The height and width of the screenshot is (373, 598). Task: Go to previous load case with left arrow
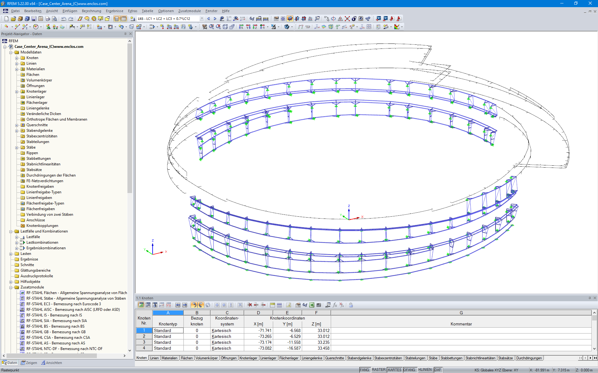point(208,19)
